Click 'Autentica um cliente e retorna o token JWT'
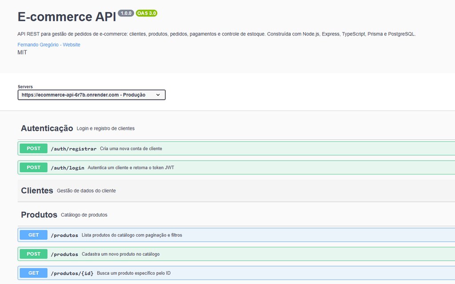The height and width of the screenshot is (284, 455). click(131, 167)
